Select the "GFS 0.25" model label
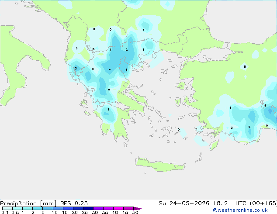 click(74, 204)
